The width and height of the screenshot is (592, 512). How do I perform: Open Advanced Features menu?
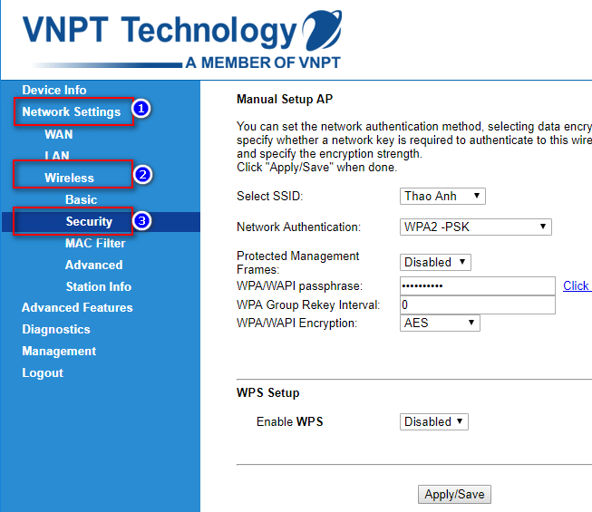pyautogui.click(x=77, y=307)
